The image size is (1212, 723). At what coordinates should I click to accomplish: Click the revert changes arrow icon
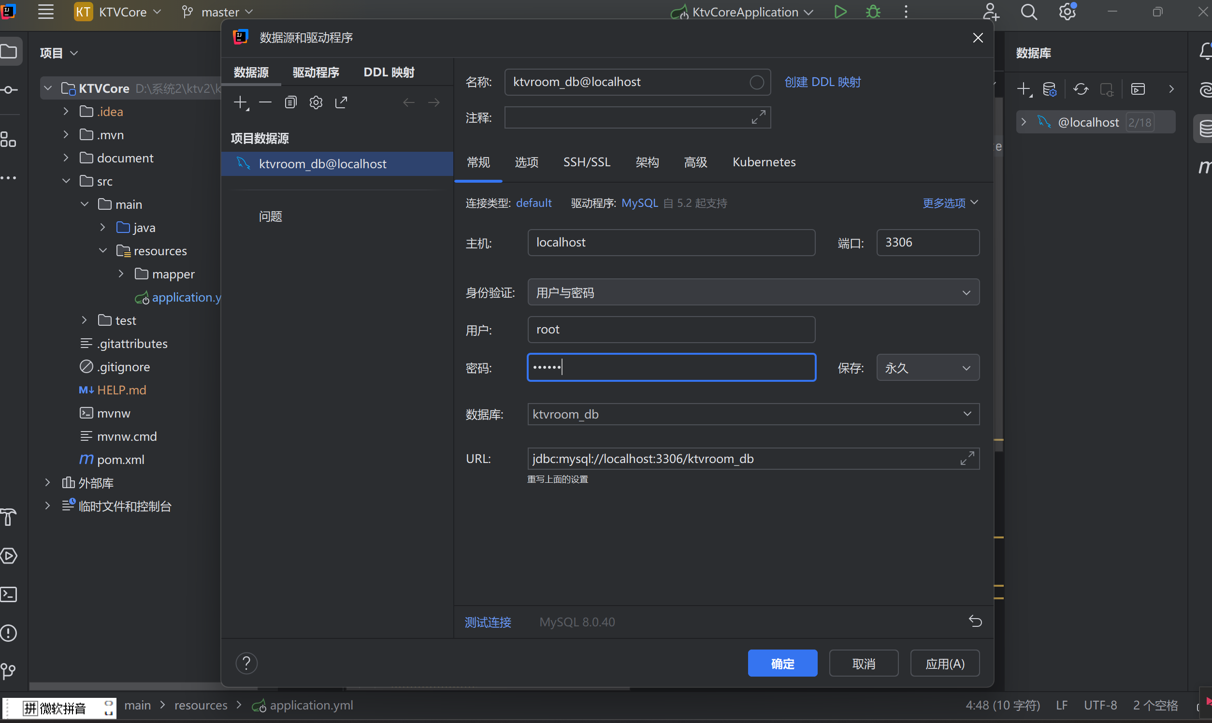975,621
